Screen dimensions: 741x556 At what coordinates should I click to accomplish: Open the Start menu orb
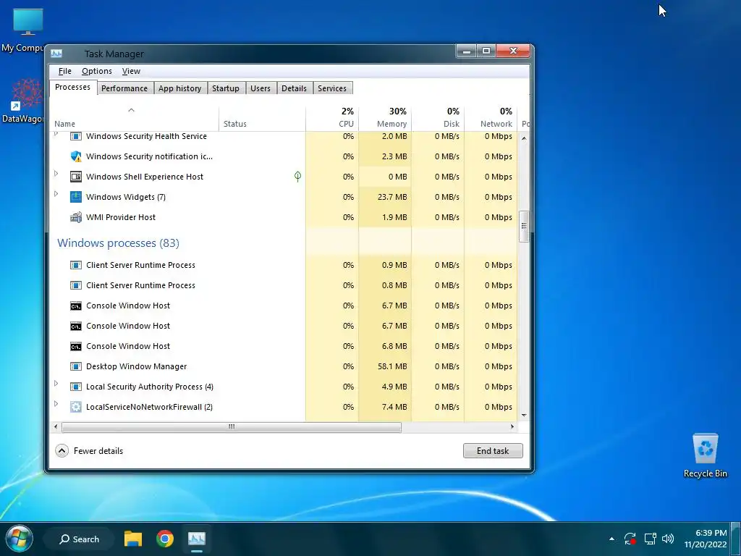point(19,539)
